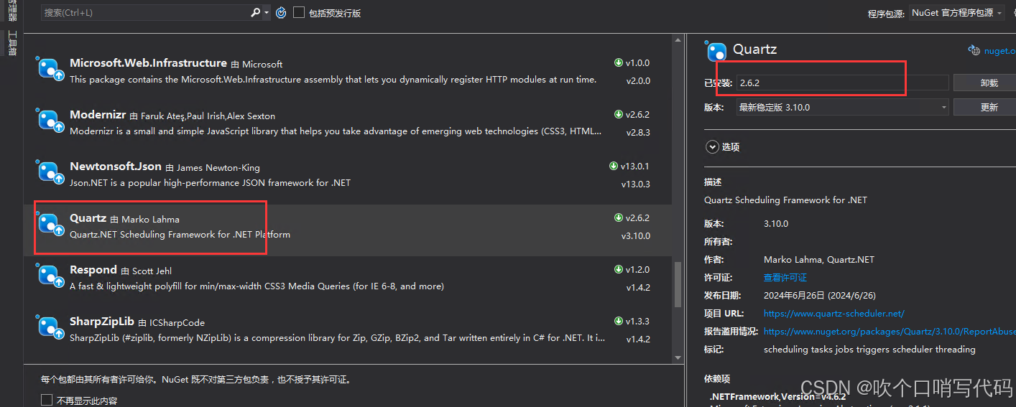The width and height of the screenshot is (1016, 407).
Task: Click the 'Quartz.NET Scheduling Framework' list description
Action: click(180, 235)
